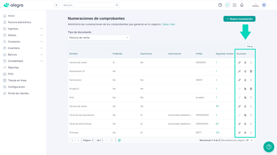Open the notifications bell
The image size is (277, 155).
tap(242, 5)
